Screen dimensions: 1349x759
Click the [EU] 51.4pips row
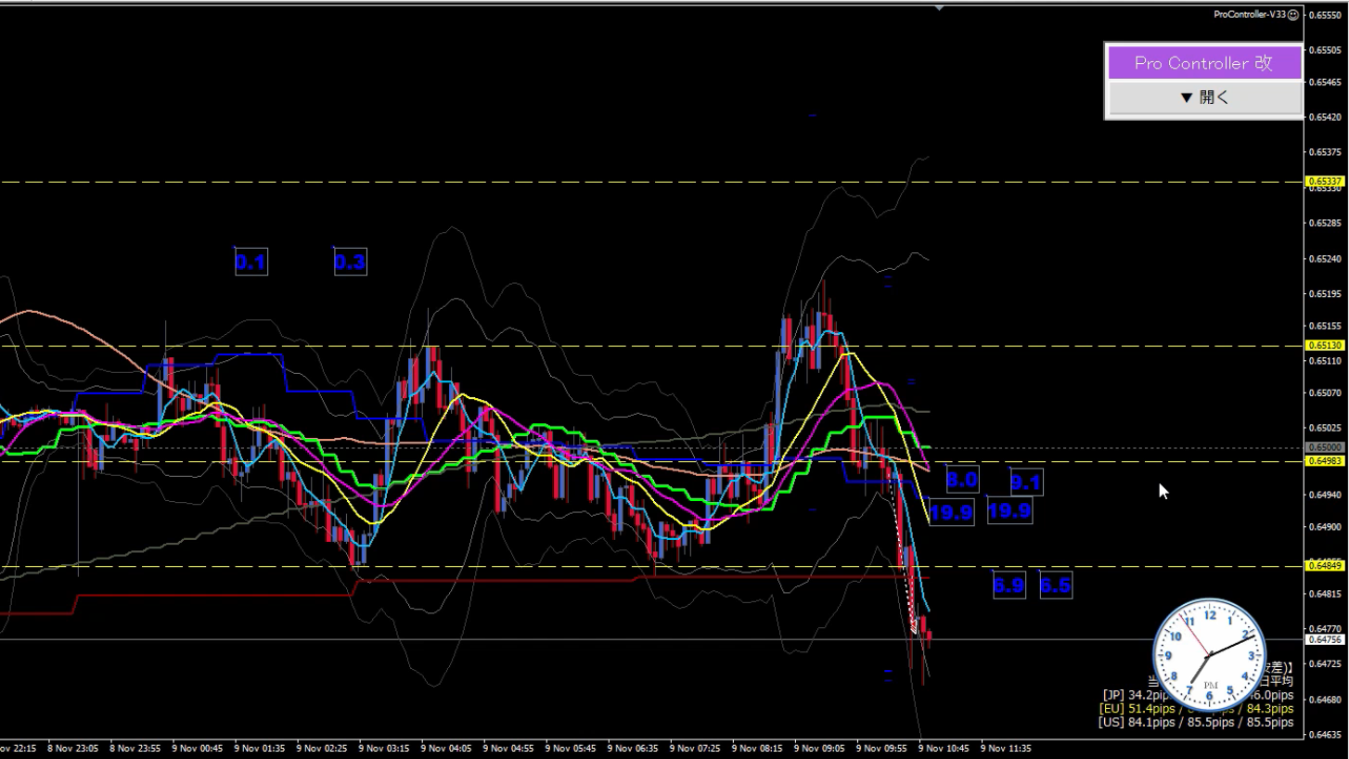tap(1196, 708)
